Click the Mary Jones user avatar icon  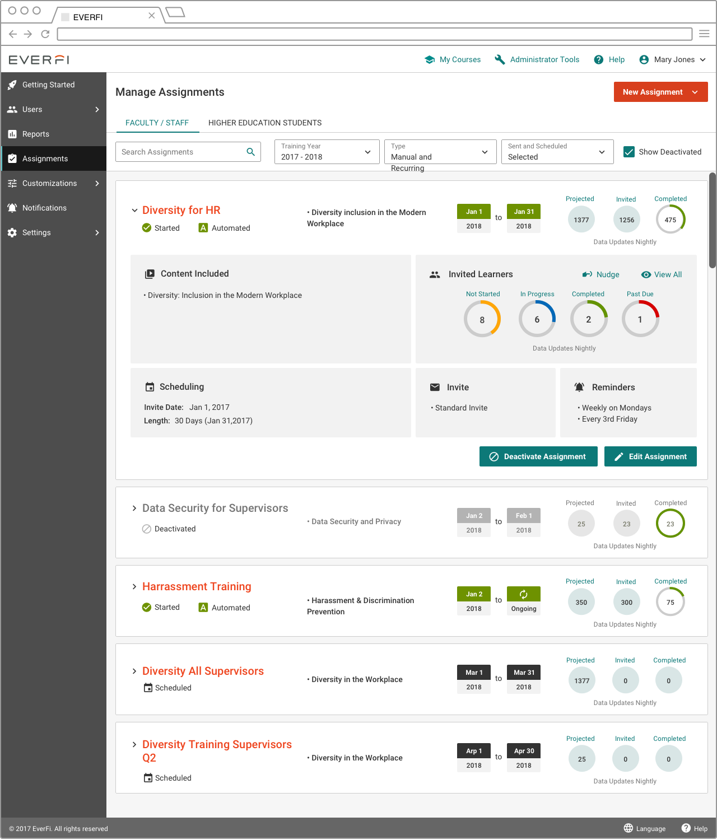tap(644, 59)
